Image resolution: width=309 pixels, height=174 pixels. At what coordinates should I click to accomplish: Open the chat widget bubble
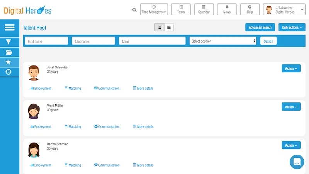tap(297, 162)
